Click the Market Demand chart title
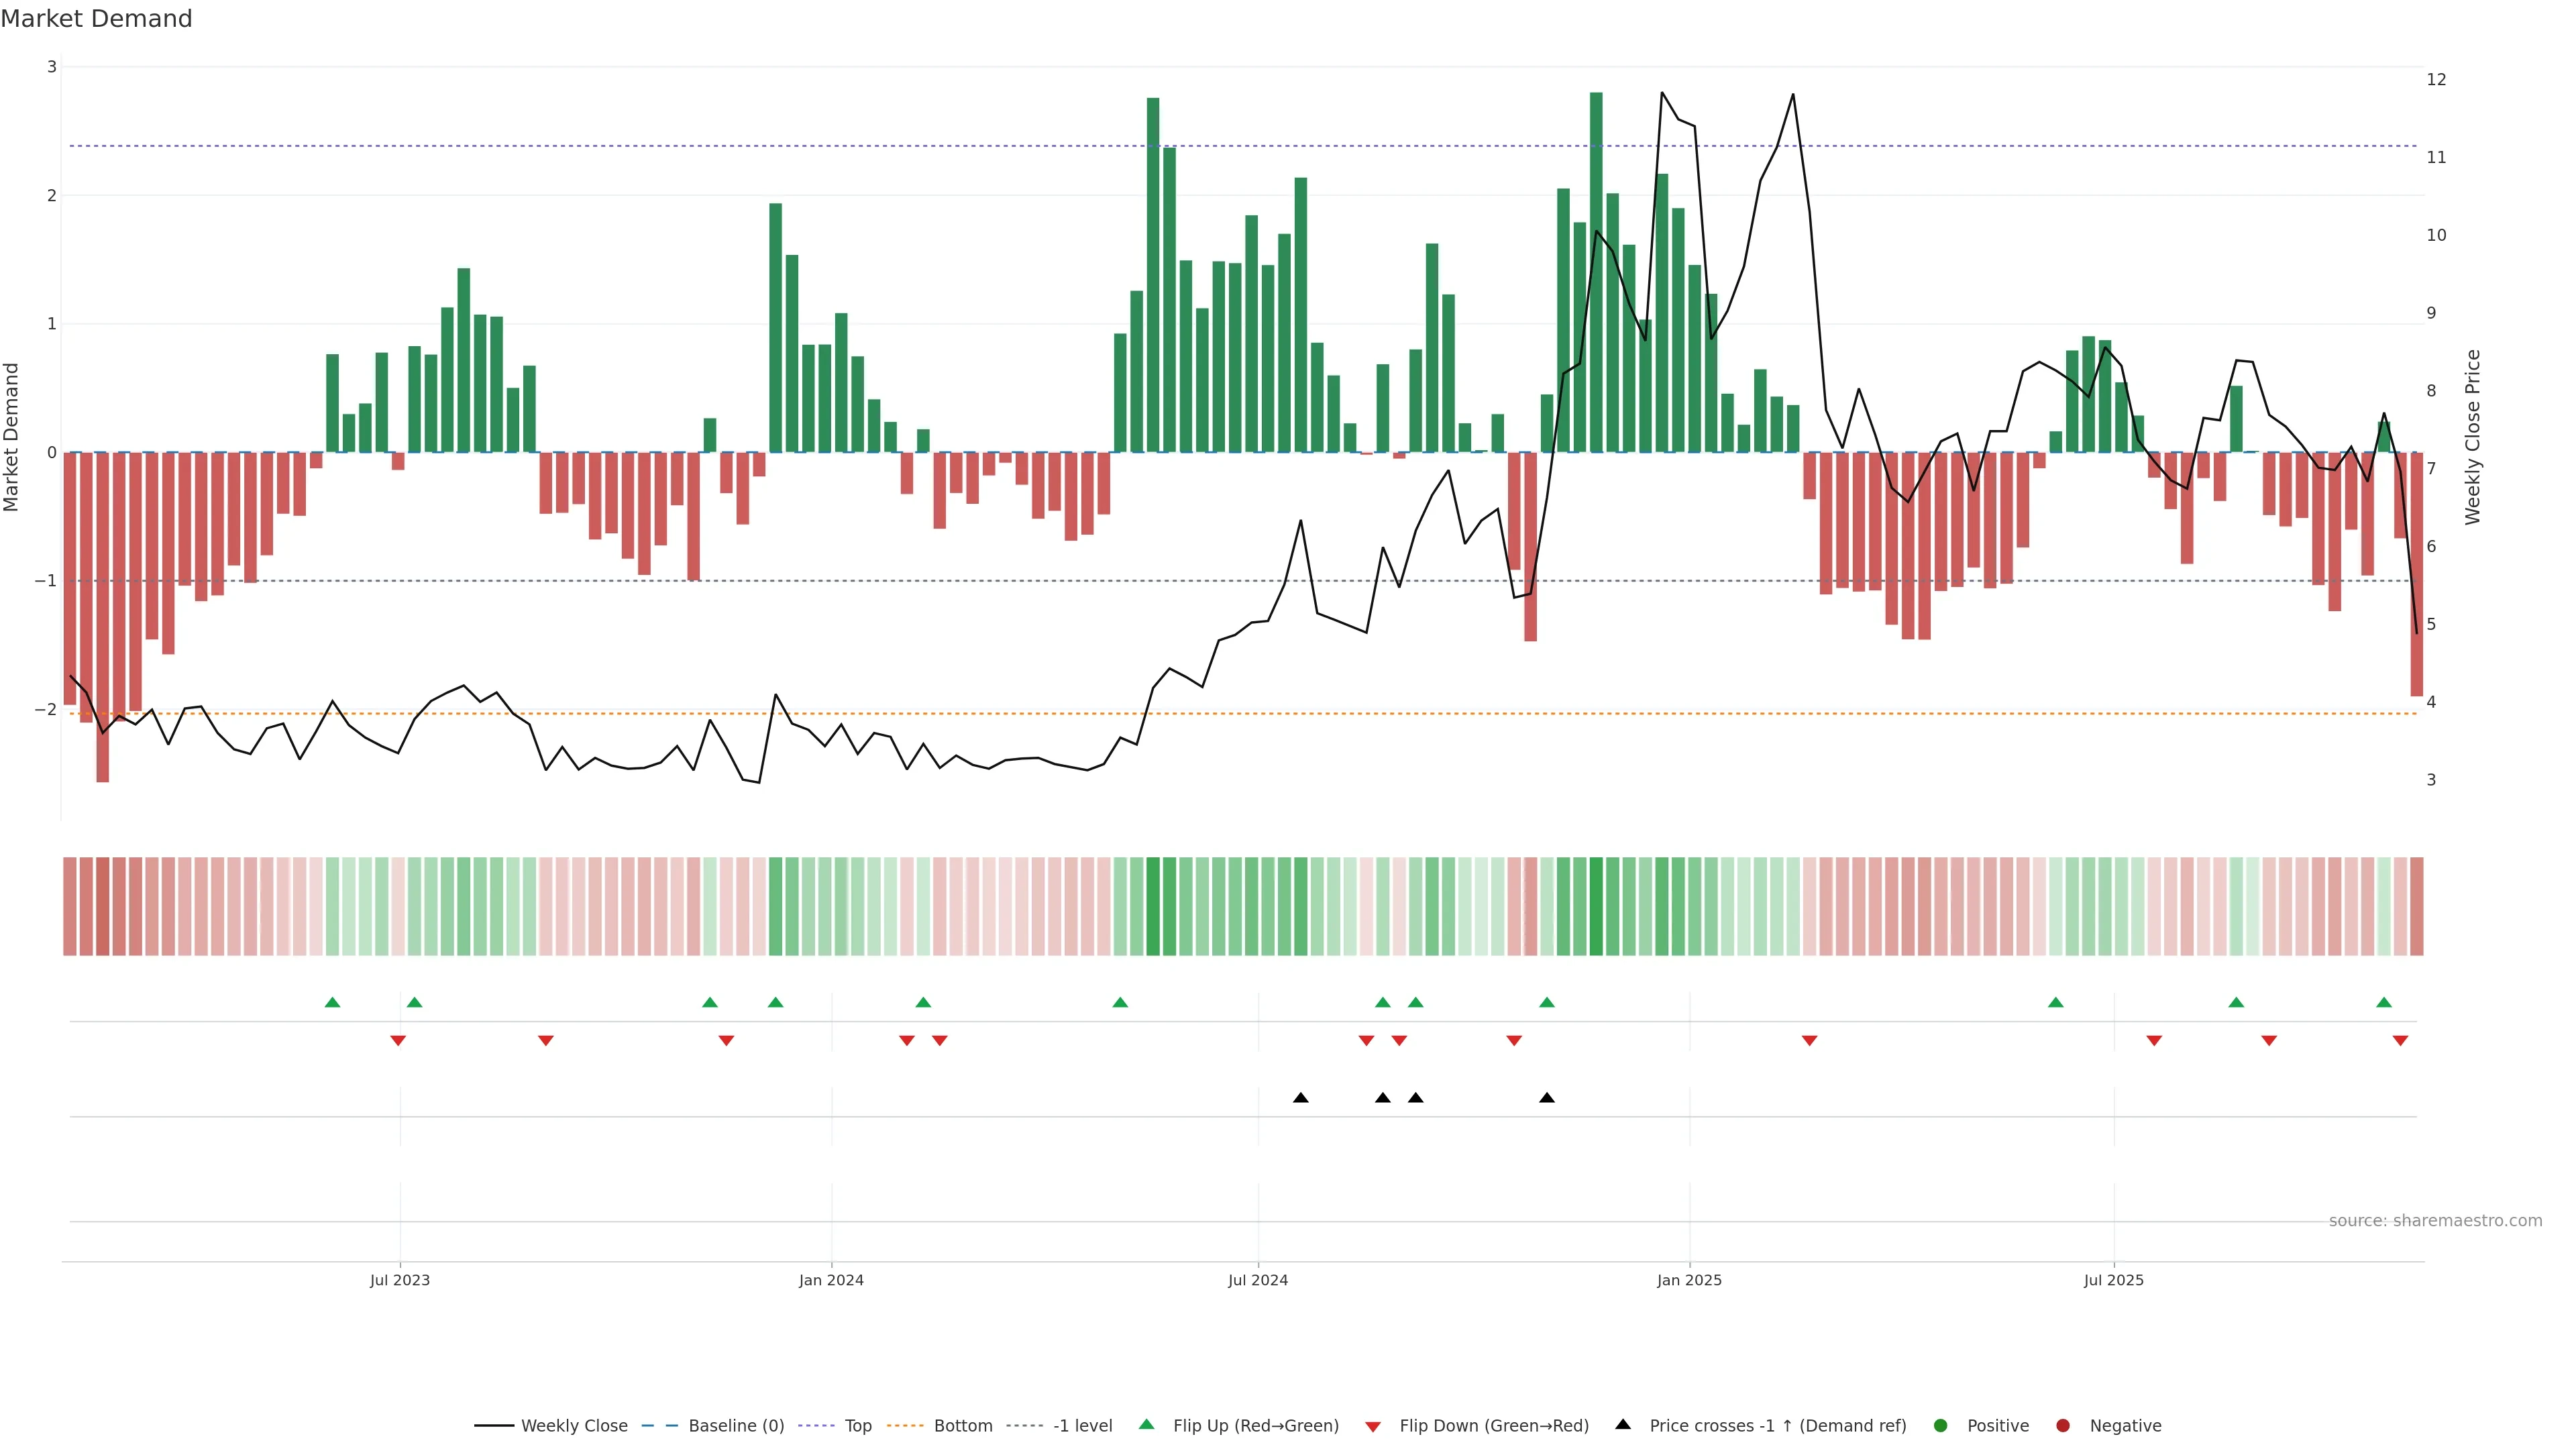 (x=96, y=19)
